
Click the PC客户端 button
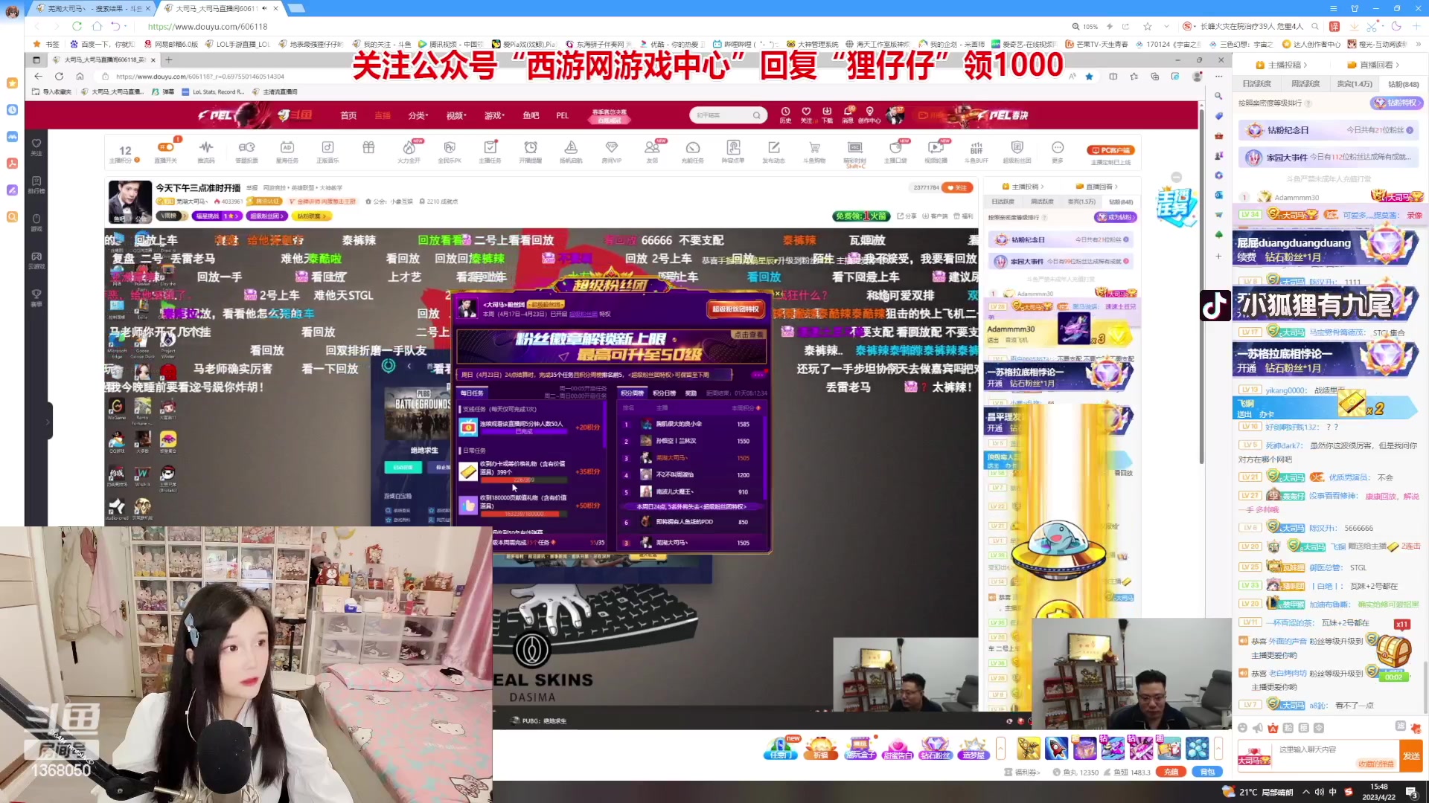coord(1110,150)
